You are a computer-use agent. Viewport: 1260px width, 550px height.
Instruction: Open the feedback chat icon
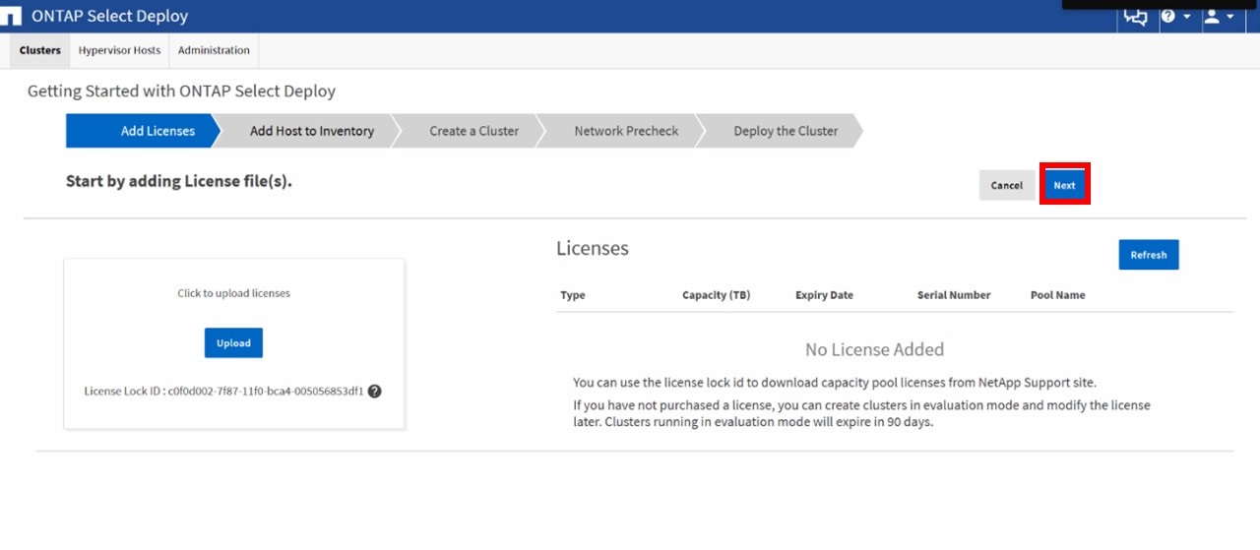(1135, 17)
